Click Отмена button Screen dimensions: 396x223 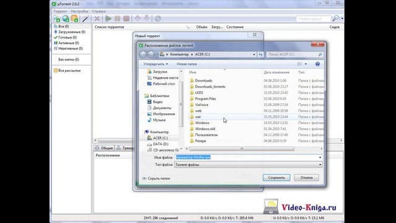pos(306,178)
